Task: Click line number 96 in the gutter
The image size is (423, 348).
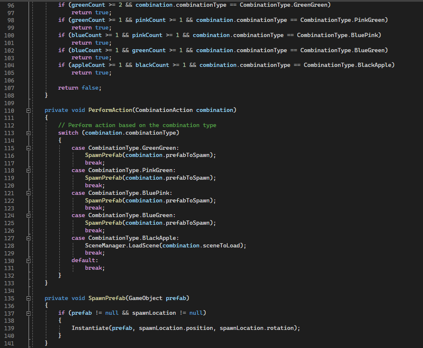Action: pos(11,5)
